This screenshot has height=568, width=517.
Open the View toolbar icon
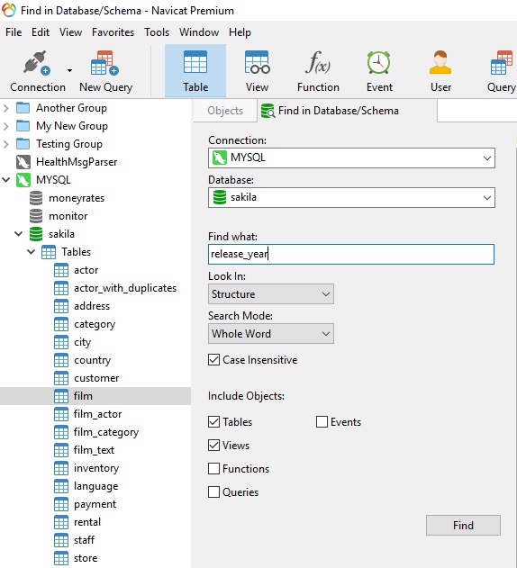257,63
